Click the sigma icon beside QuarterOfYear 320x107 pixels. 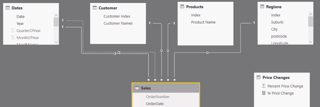(x=13, y=31)
